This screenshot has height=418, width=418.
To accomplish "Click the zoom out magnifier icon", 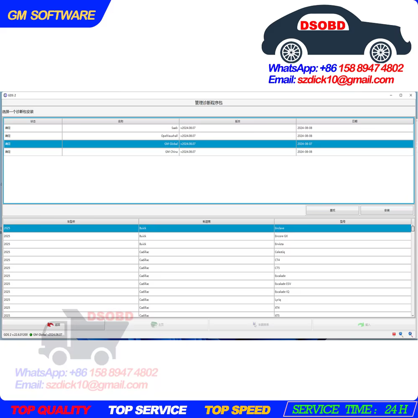I will point(401,334).
